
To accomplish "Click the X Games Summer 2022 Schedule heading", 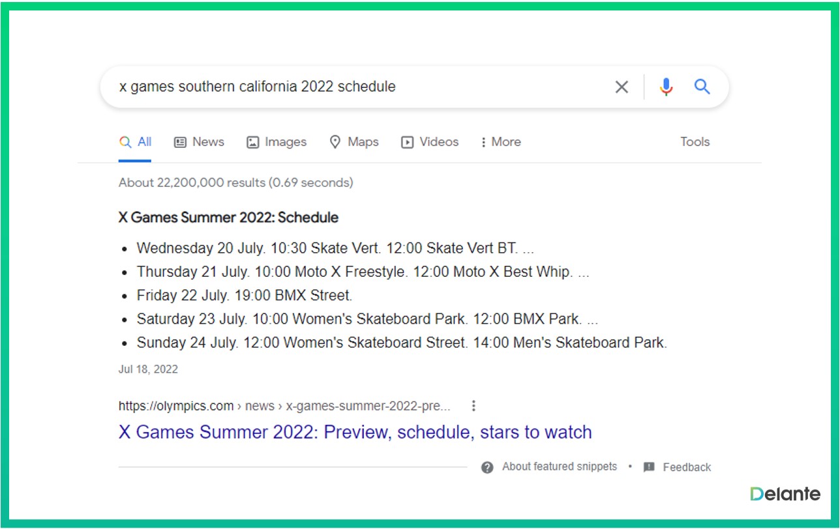I will point(228,218).
